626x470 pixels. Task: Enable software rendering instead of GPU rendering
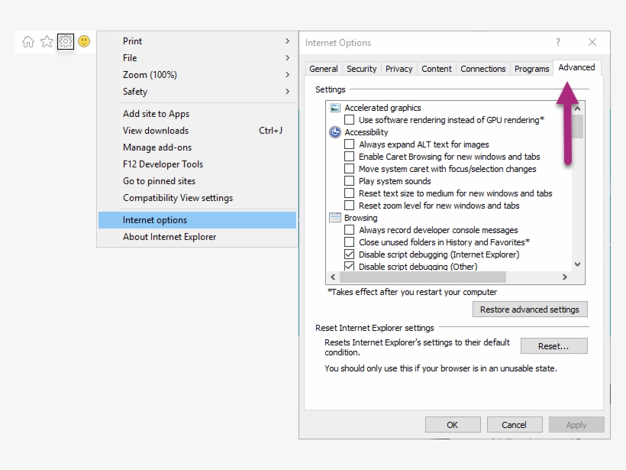point(350,119)
